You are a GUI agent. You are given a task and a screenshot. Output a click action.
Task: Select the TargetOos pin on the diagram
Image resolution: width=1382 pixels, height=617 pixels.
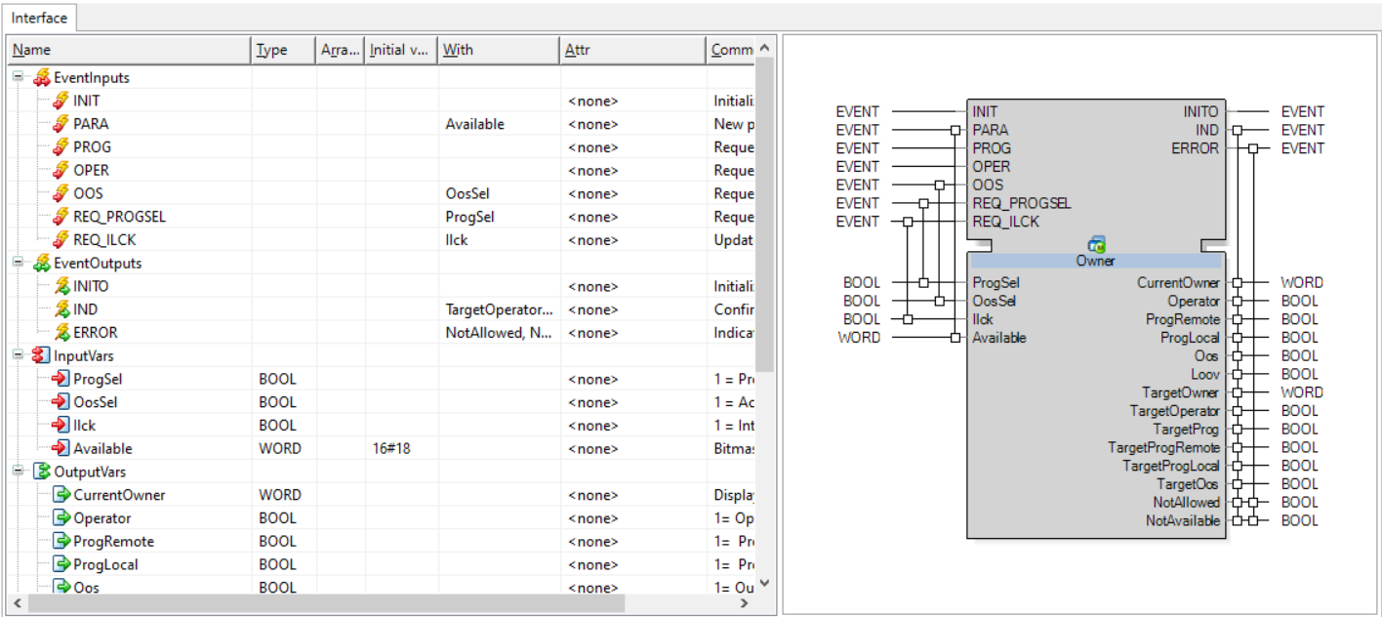[1189, 484]
